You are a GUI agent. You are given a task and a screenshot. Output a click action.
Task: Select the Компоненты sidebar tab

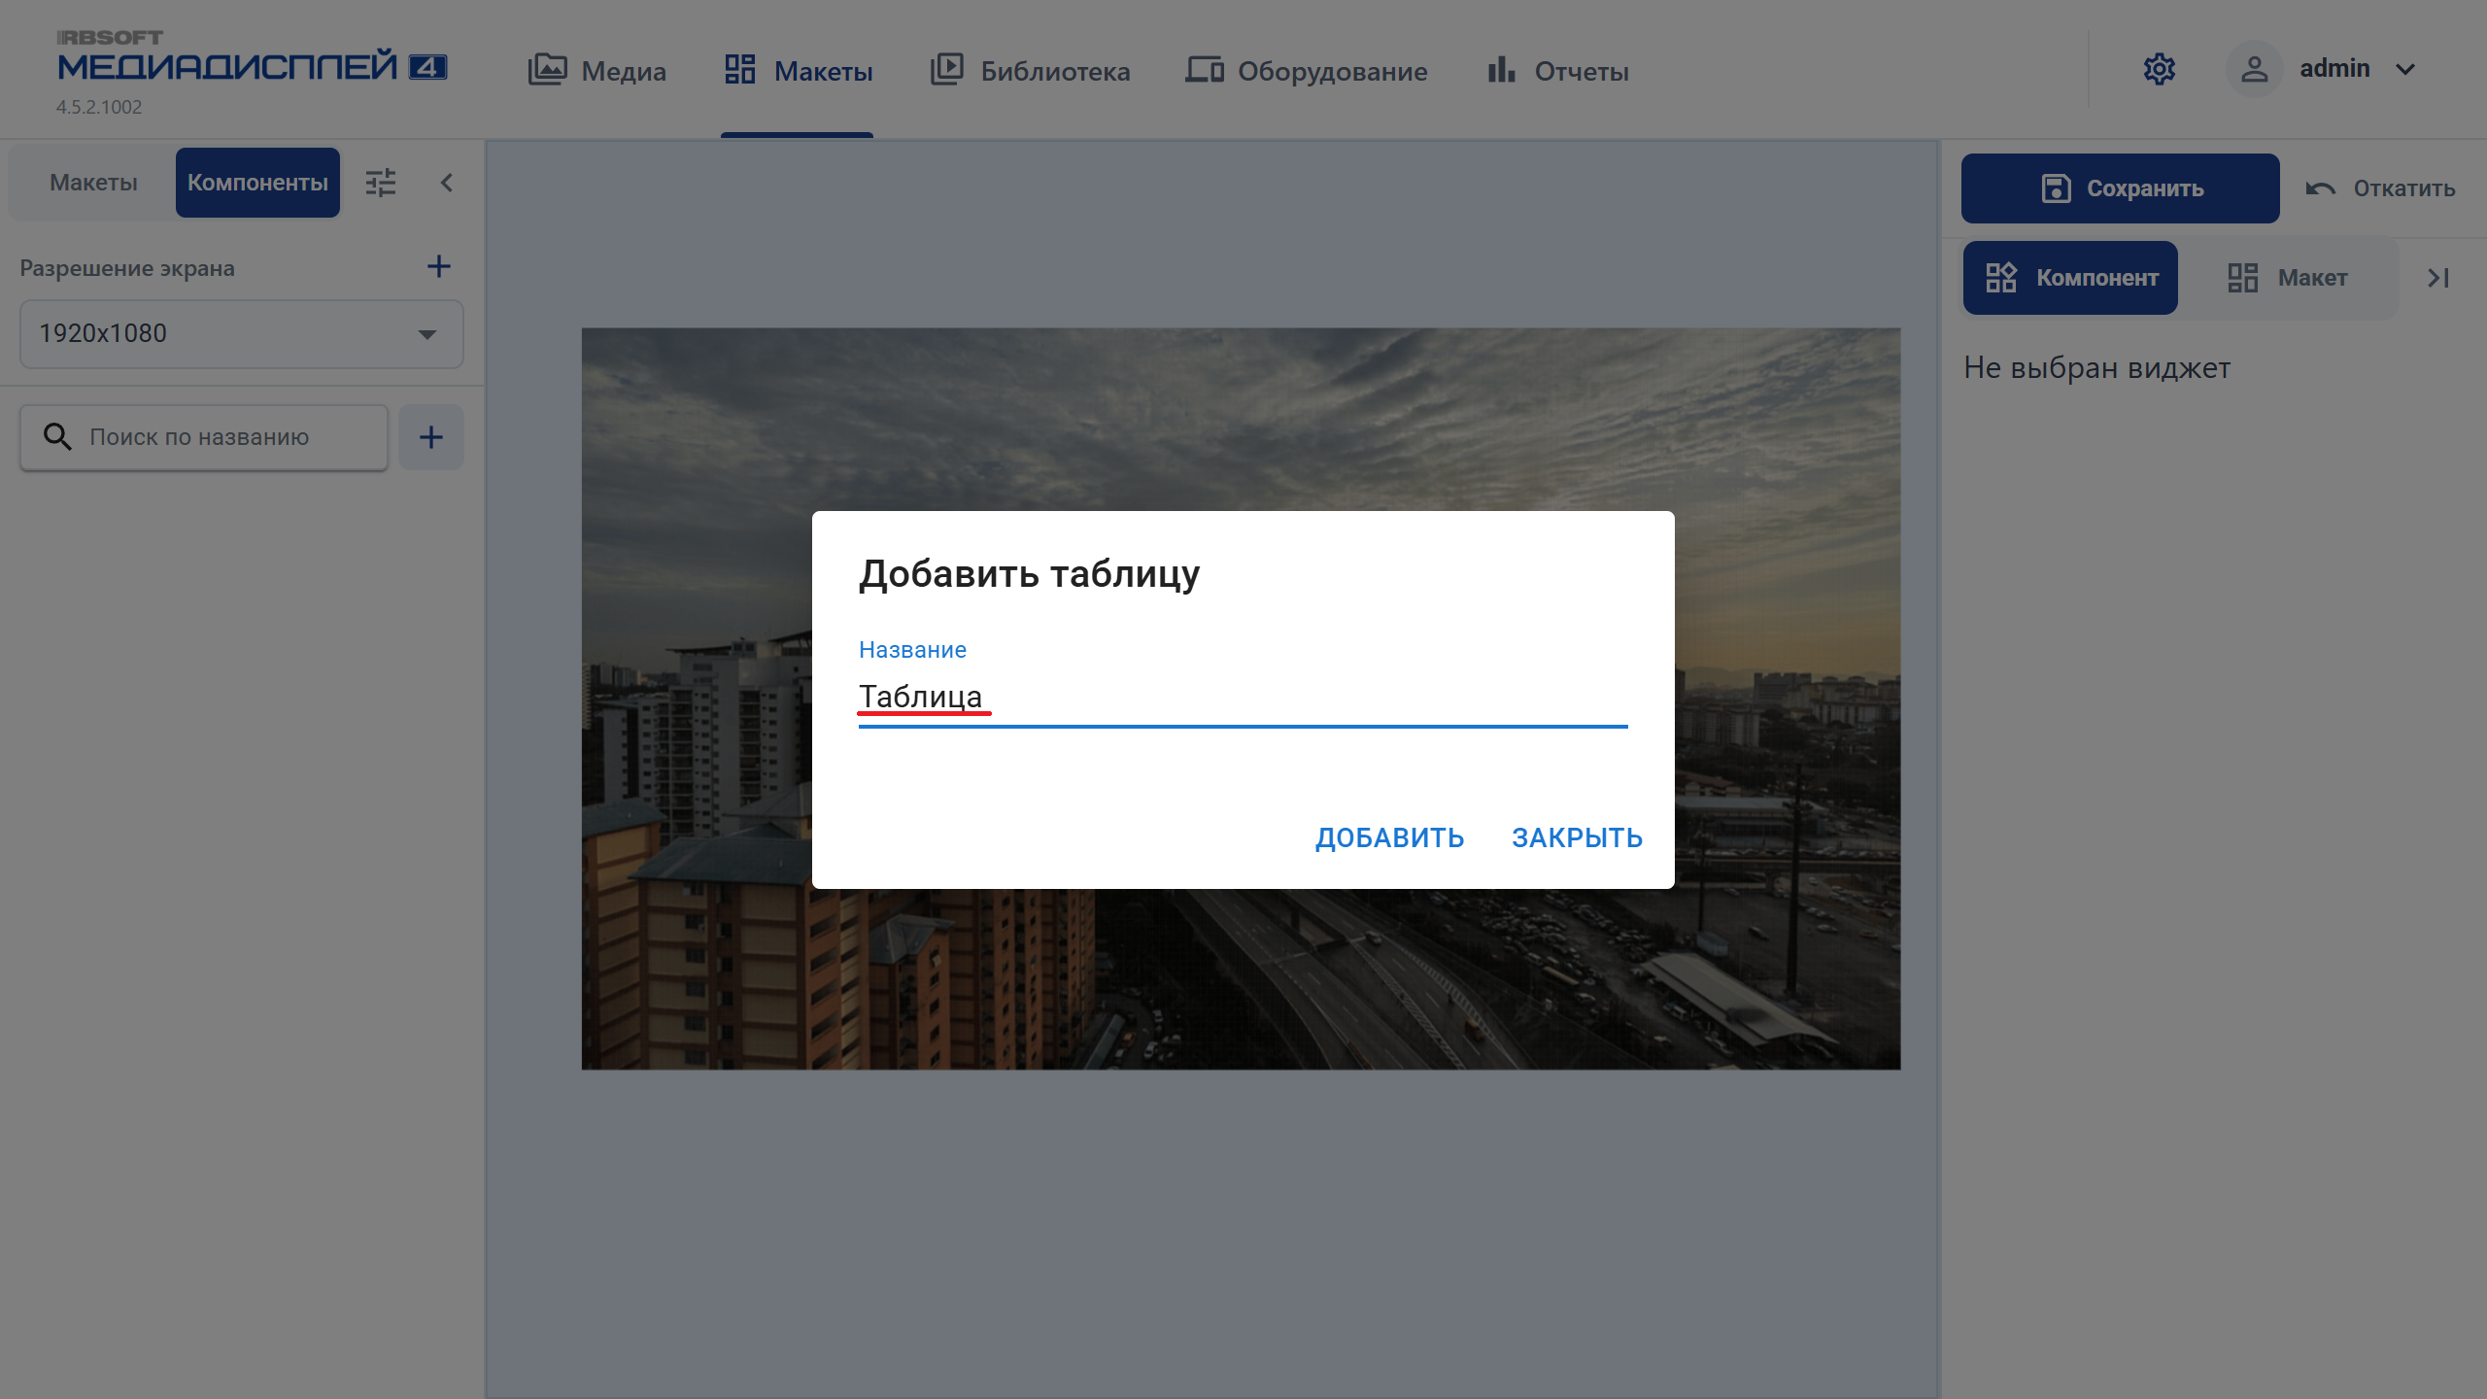point(257,183)
